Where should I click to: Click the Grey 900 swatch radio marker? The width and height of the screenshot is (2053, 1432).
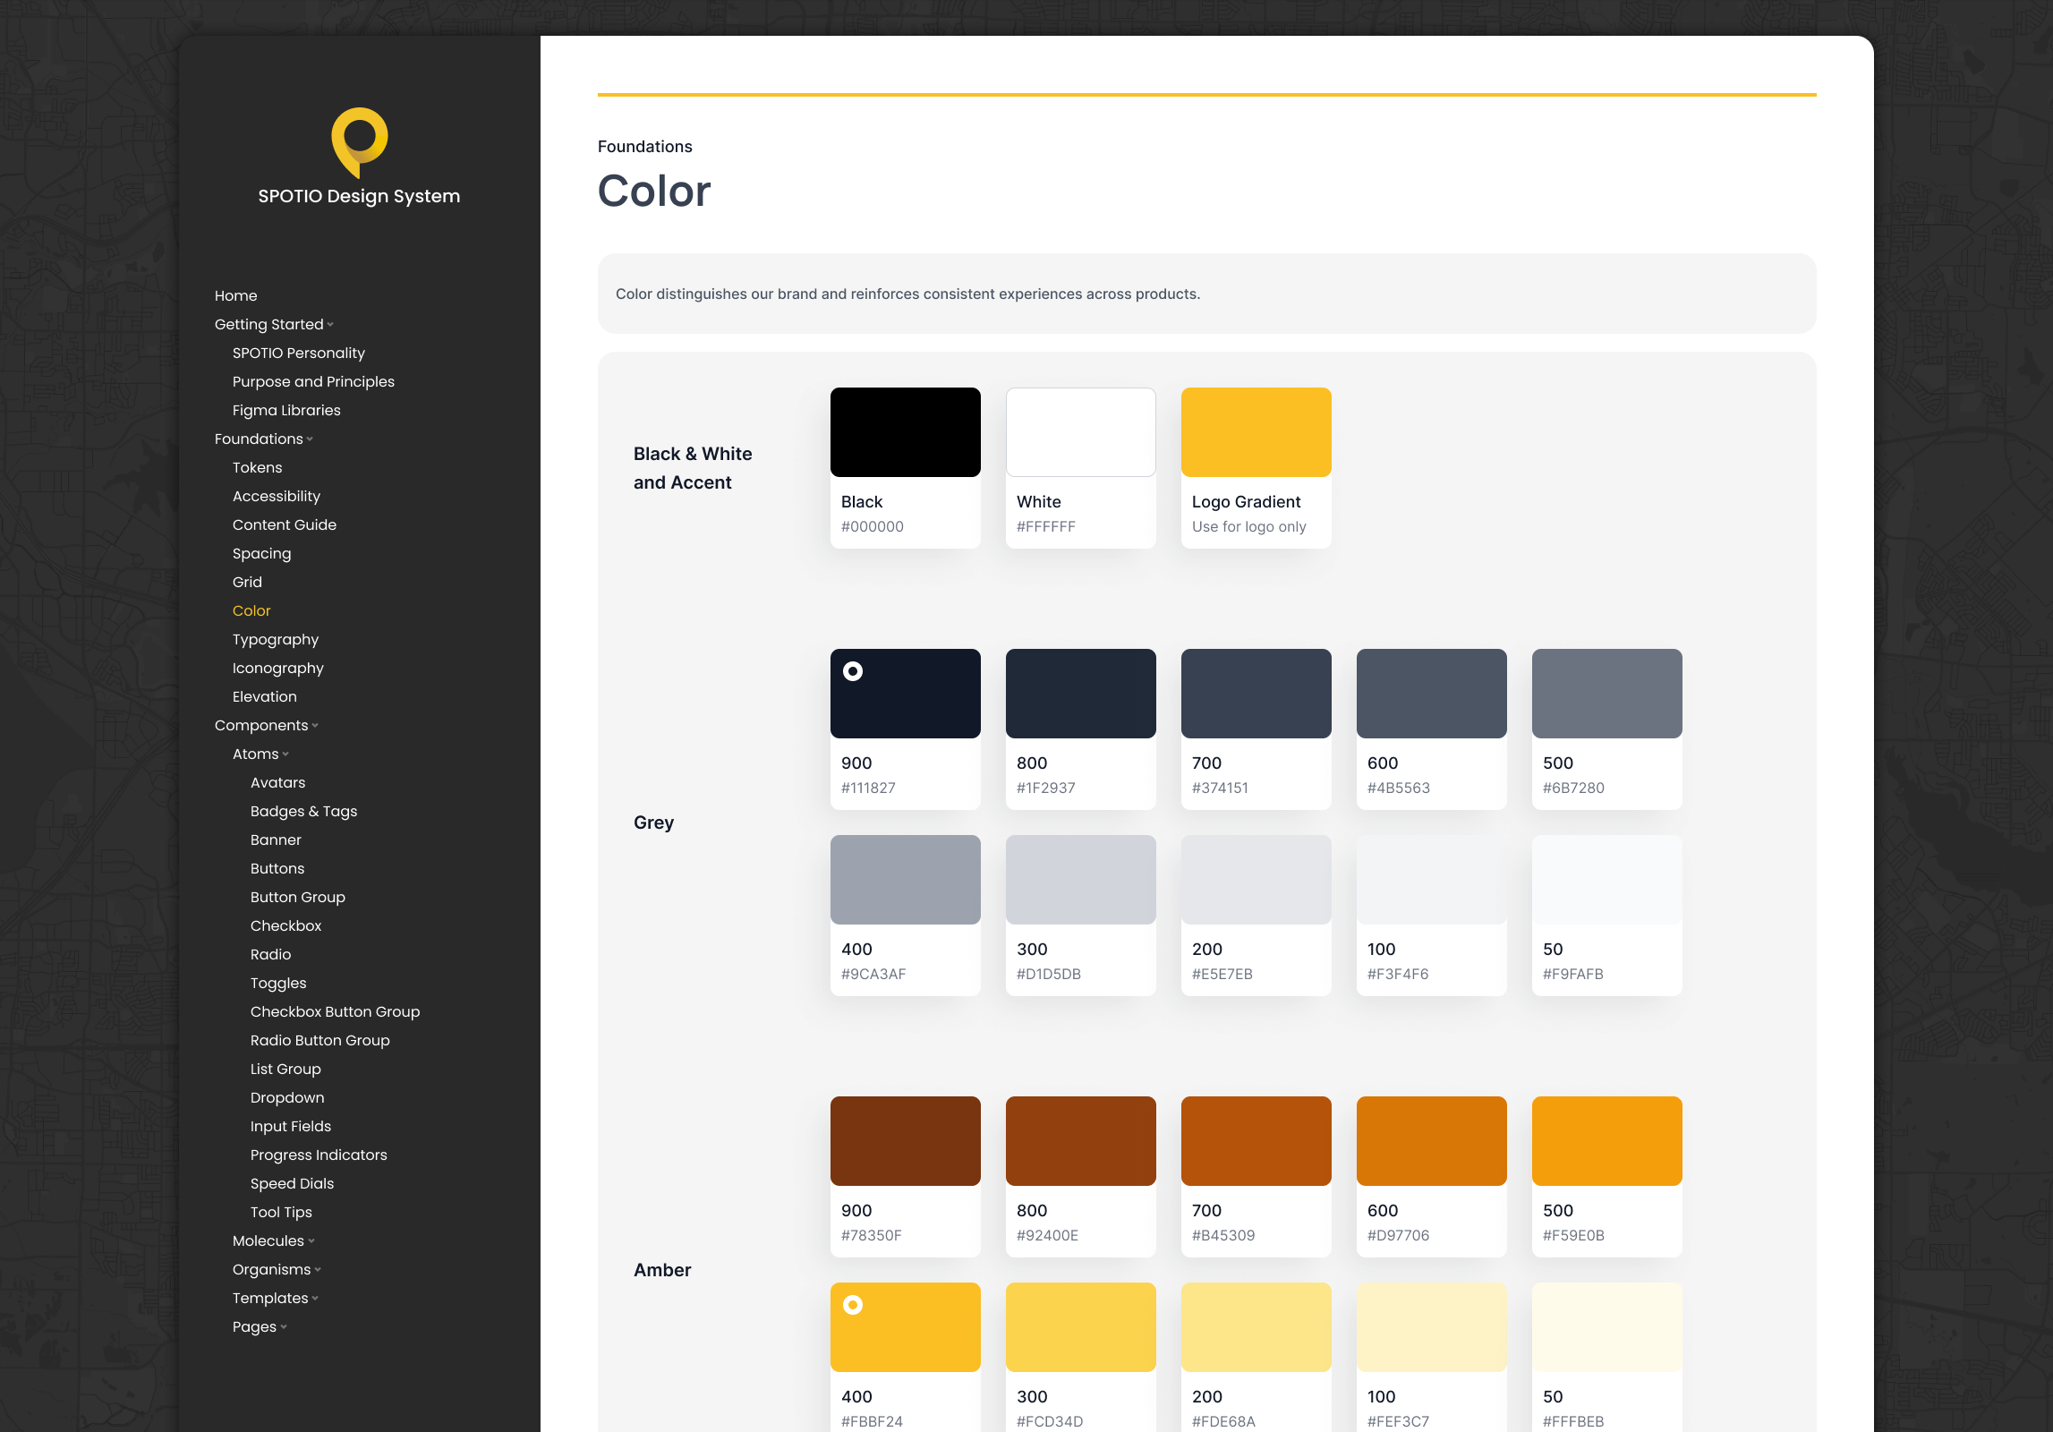pos(853,671)
